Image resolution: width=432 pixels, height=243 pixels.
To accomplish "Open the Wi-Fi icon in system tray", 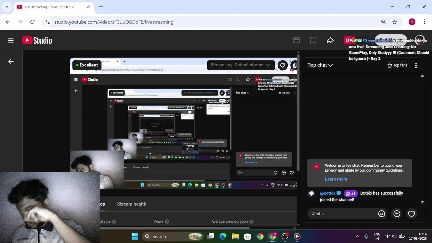I will (x=387, y=236).
